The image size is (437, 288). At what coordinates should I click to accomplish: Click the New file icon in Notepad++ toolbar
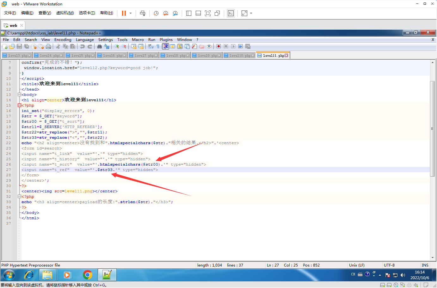tap(5, 46)
